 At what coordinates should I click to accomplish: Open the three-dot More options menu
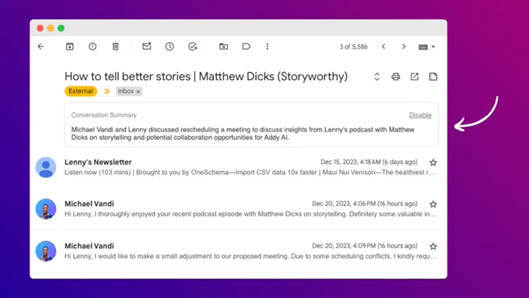point(267,47)
